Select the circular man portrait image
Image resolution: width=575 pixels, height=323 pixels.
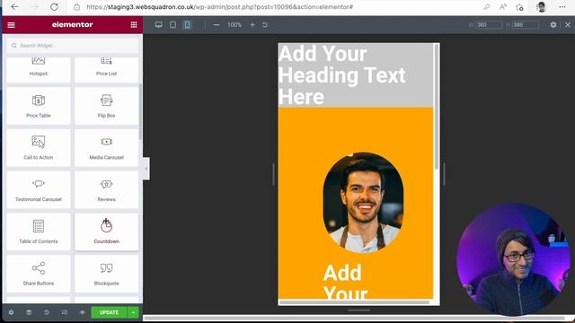coord(363,203)
